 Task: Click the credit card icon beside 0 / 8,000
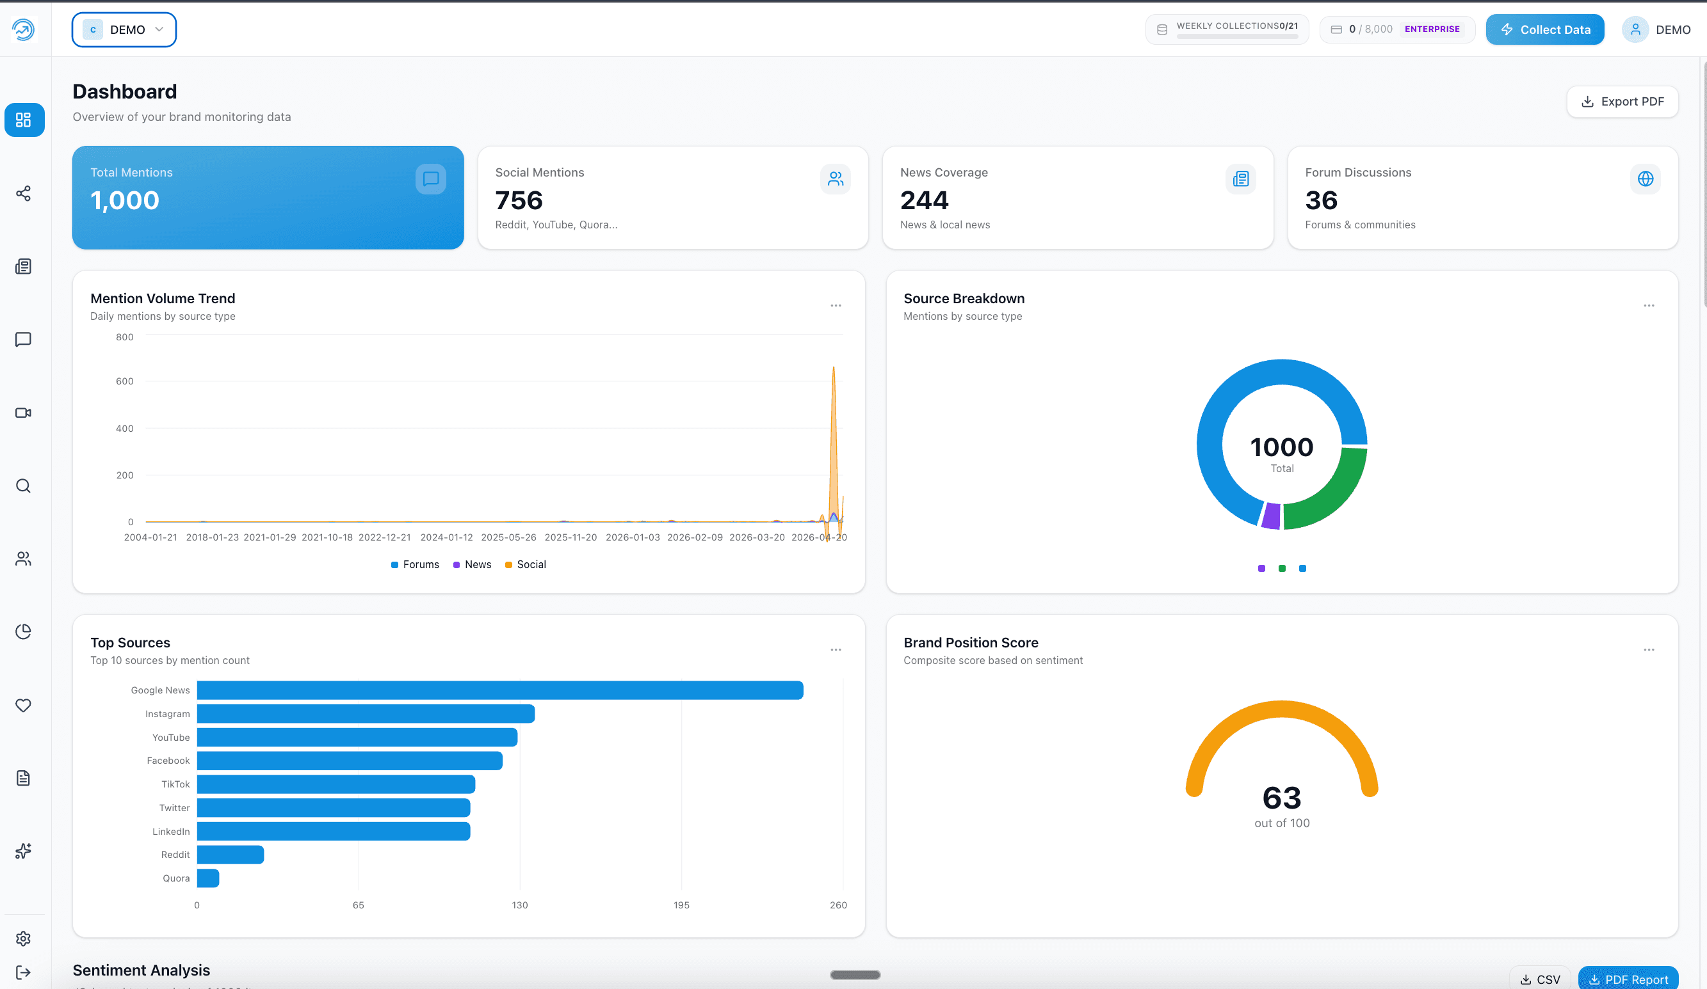point(1336,30)
